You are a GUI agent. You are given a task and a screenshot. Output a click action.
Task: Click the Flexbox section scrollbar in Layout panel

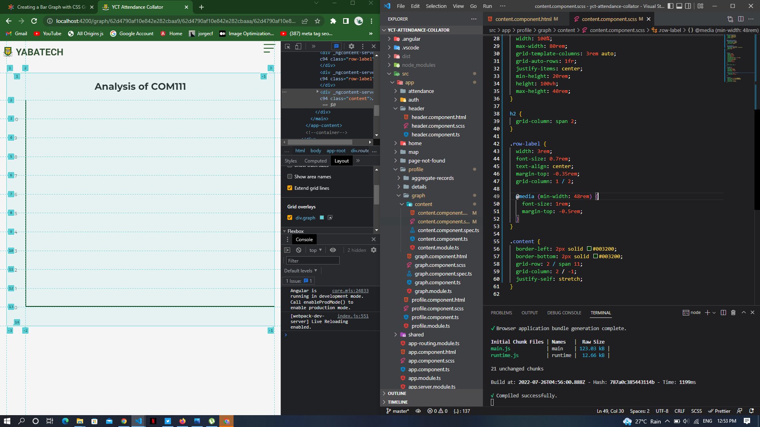(376, 231)
